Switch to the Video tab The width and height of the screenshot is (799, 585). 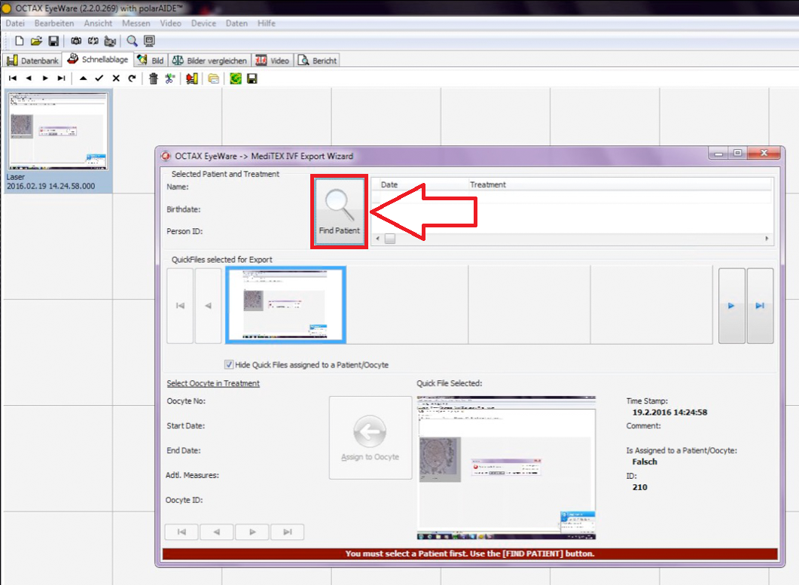pyautogui.click(x=272, y=60)
